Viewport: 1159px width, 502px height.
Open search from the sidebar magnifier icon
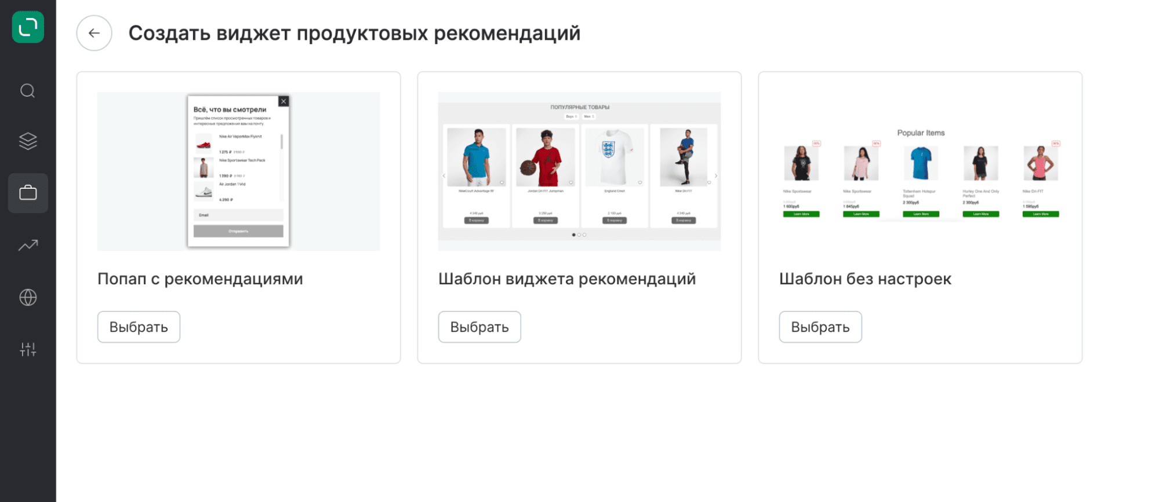pos(28,91)
